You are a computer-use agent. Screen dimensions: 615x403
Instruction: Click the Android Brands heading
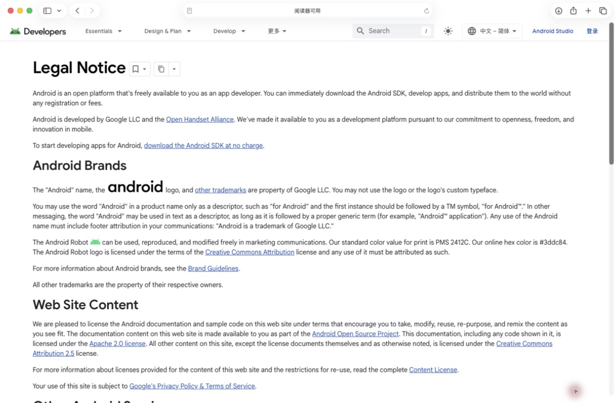tap(79, 166)
